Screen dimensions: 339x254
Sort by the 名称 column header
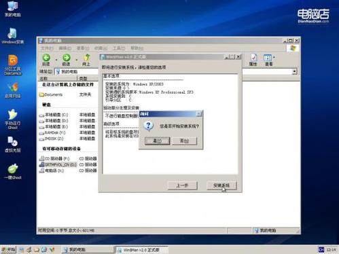(x=58, y=79)
